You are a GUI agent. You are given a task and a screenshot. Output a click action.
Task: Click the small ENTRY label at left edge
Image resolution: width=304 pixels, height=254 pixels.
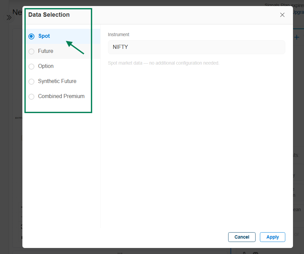[x=18, y=118]
